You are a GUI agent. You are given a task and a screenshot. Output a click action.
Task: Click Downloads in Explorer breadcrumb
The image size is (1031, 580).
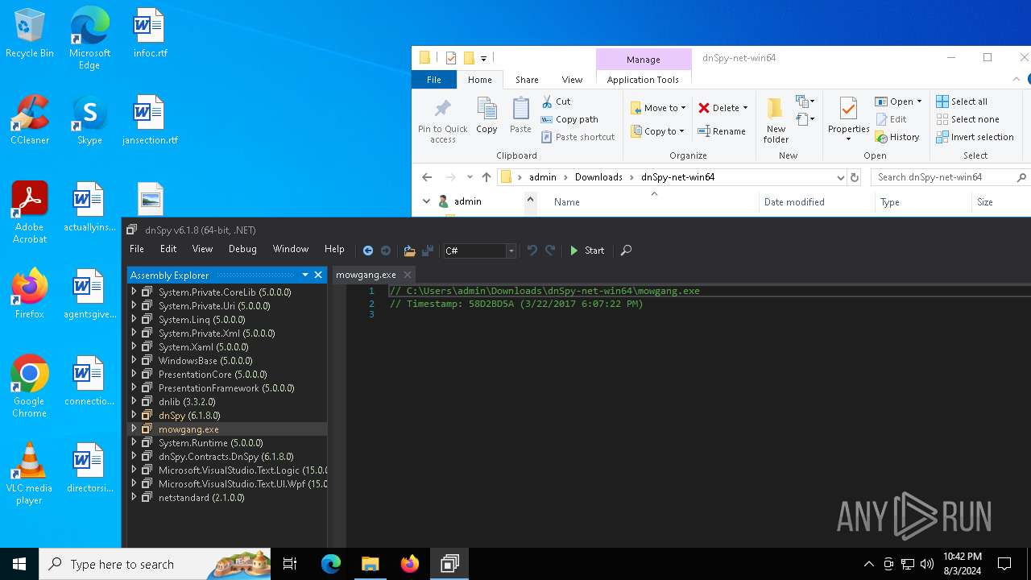(598, 177)
